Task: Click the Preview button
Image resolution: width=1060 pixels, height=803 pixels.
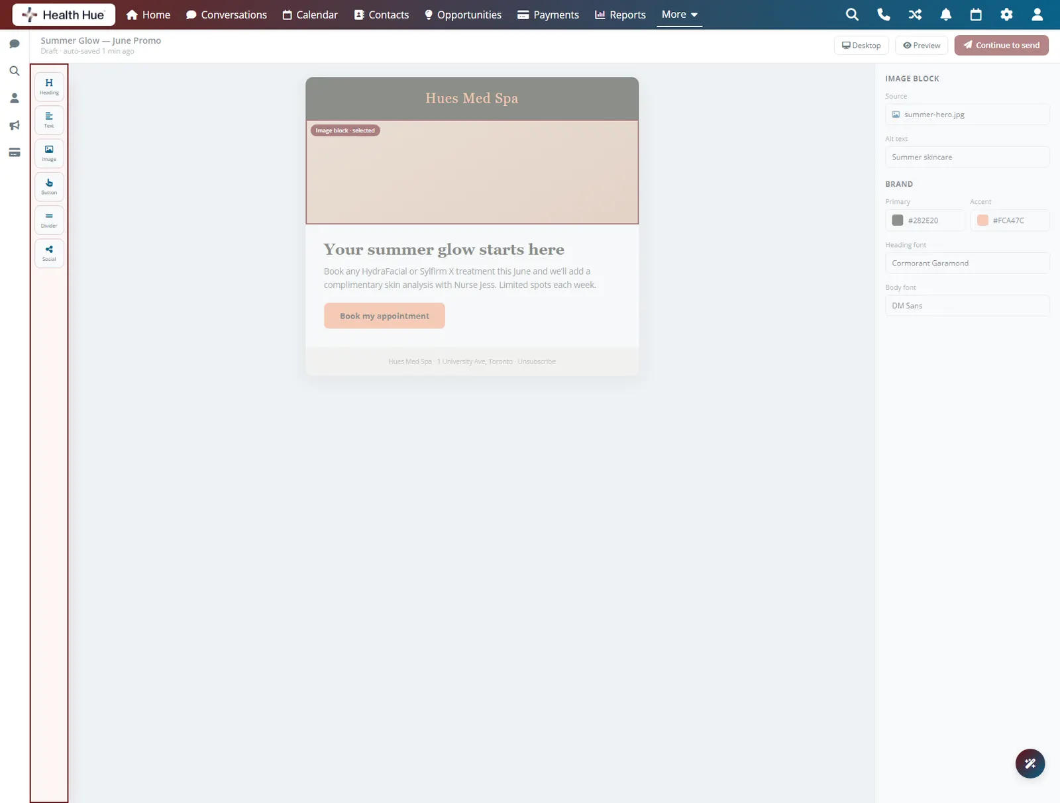Action: pyautogui.click(x=922, y=45)
